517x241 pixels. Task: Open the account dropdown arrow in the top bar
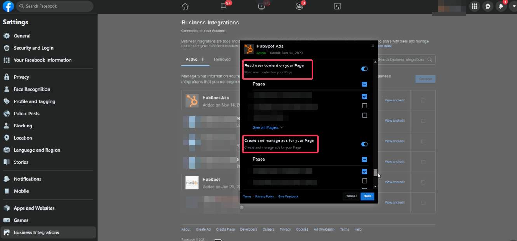coord(513,6)
